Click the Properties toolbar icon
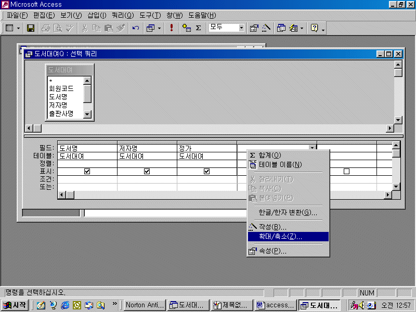Image resolution: width=416 pixels, height=312 pixels. [254, 28]
